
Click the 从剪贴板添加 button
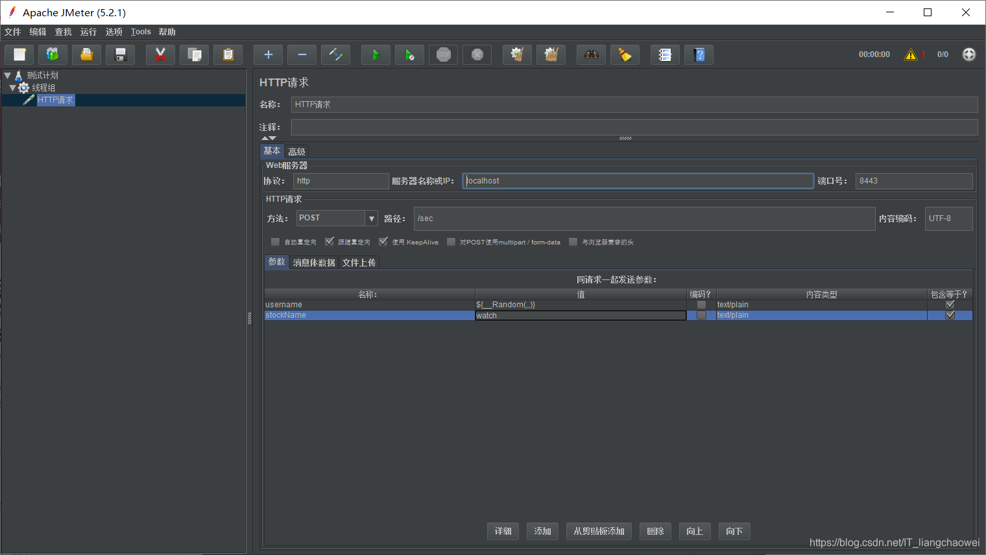[599, 532]
